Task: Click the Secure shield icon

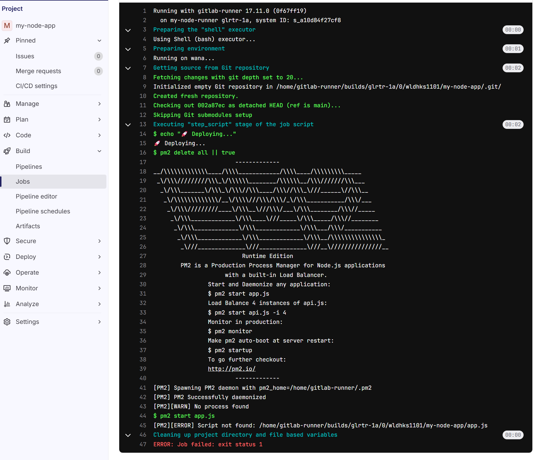Action: [7, 241]
